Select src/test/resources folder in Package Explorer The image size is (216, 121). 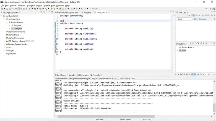point(15,38)
